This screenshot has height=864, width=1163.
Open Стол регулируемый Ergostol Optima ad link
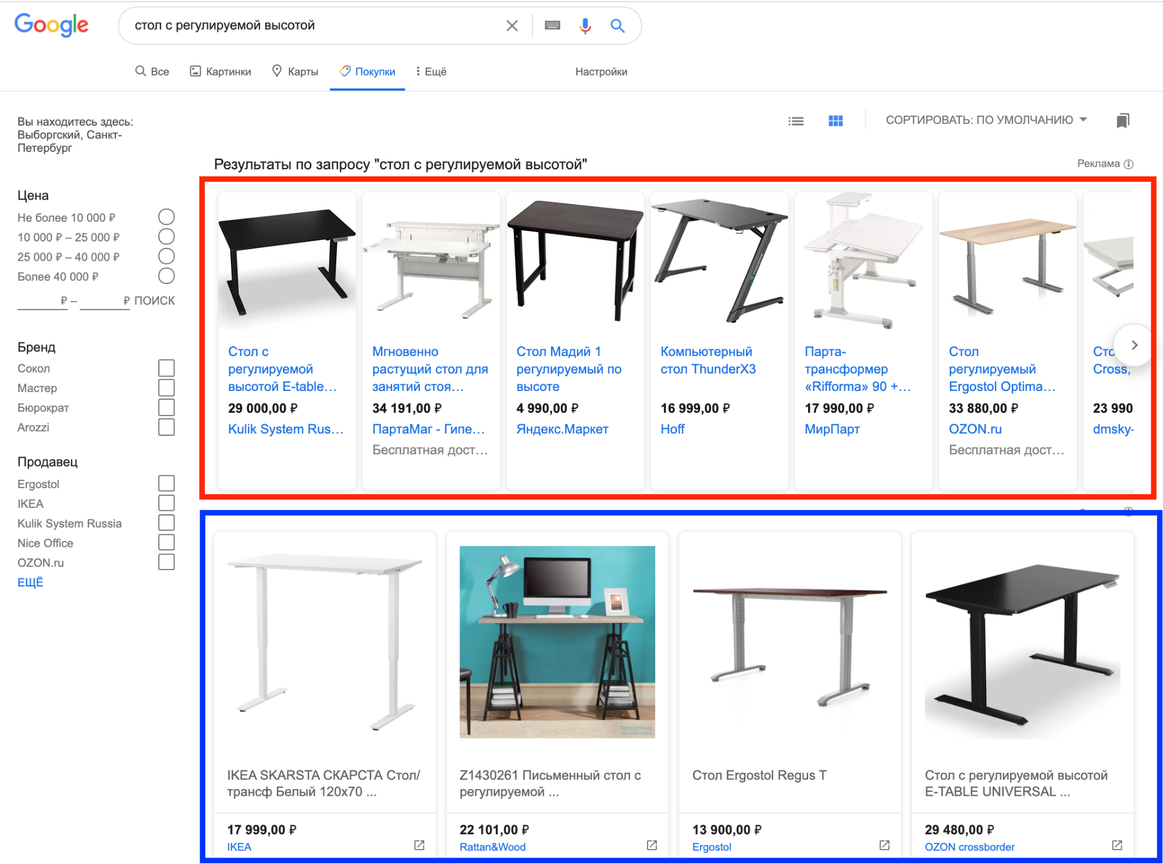point(1002,369)
